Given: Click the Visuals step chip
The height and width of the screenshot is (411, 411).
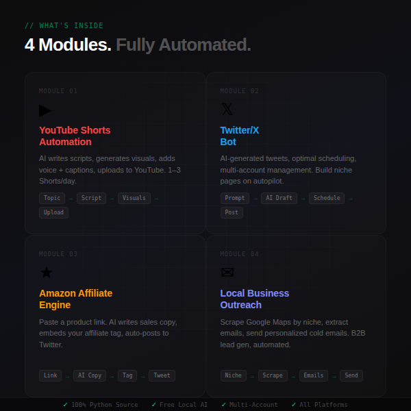Looking at the screenshot, I should (x=134, y=198).
